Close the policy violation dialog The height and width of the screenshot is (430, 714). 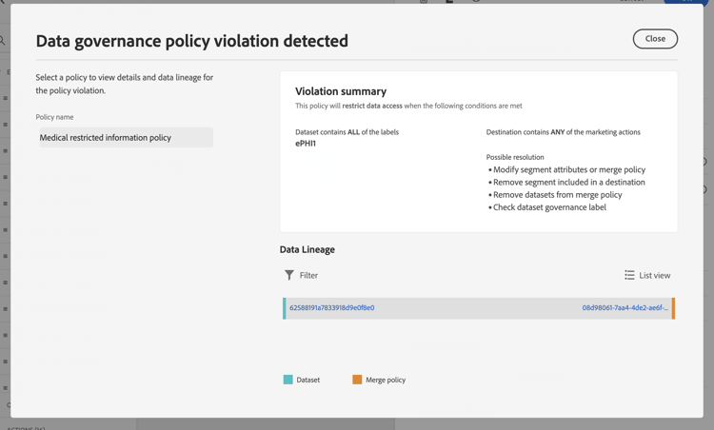click(655, 39)
